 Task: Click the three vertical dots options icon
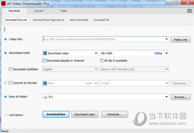tap(5, 29)
